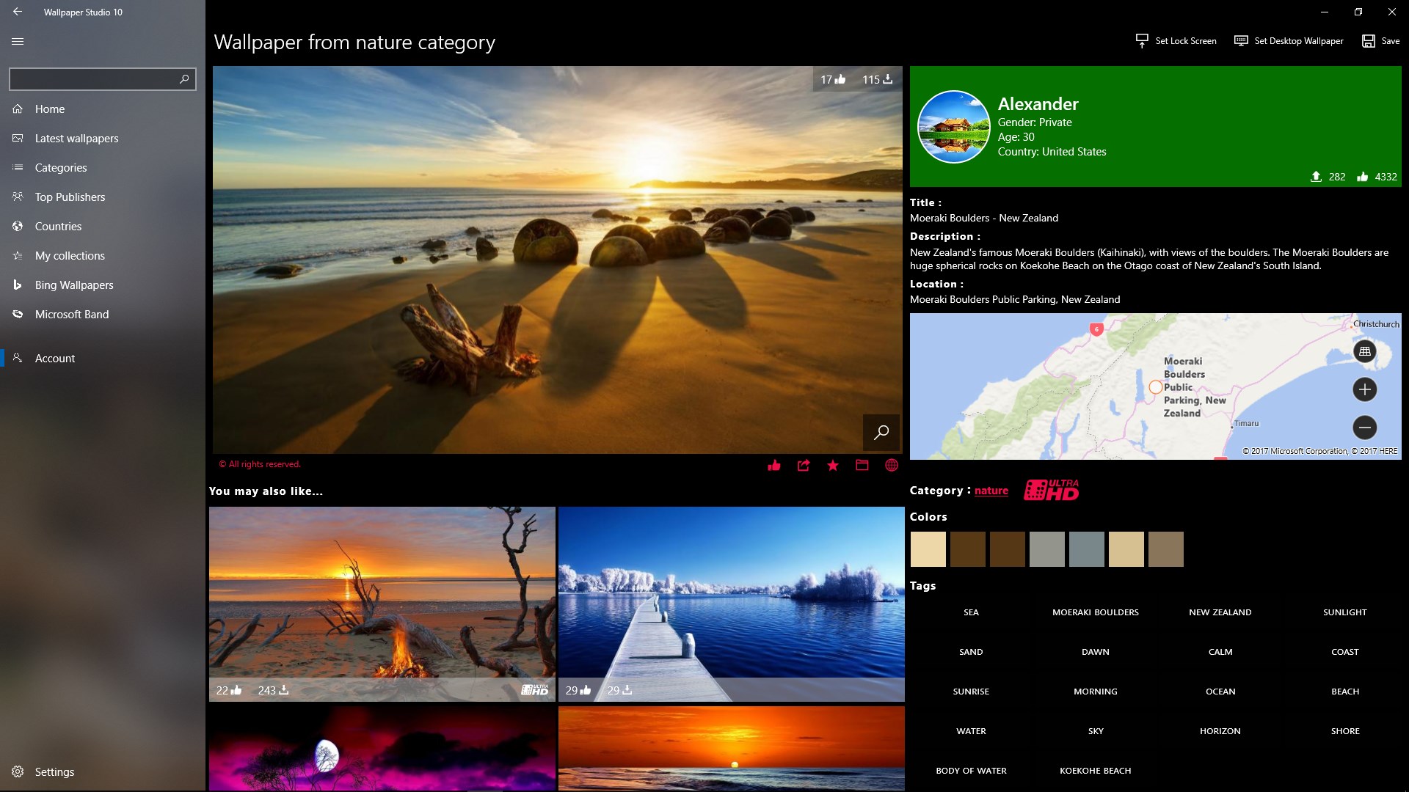Open the image magnifier search icon
1409x792 pixels.
pyautogui.click(x=881, y=433)
